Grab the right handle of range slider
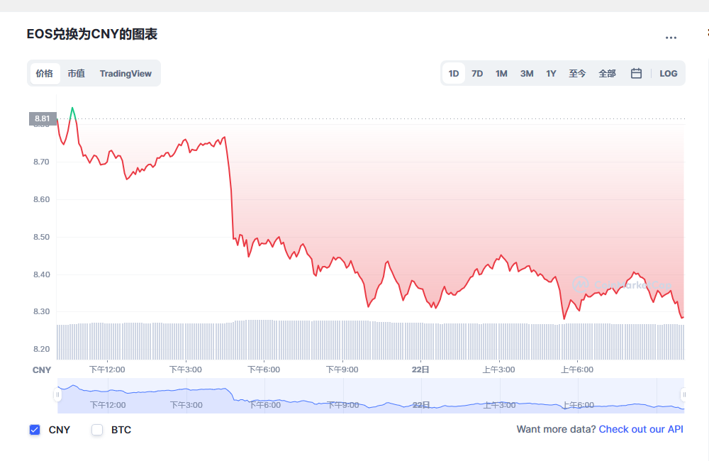This screenshot has height=461, width=709. pos(684,395)
